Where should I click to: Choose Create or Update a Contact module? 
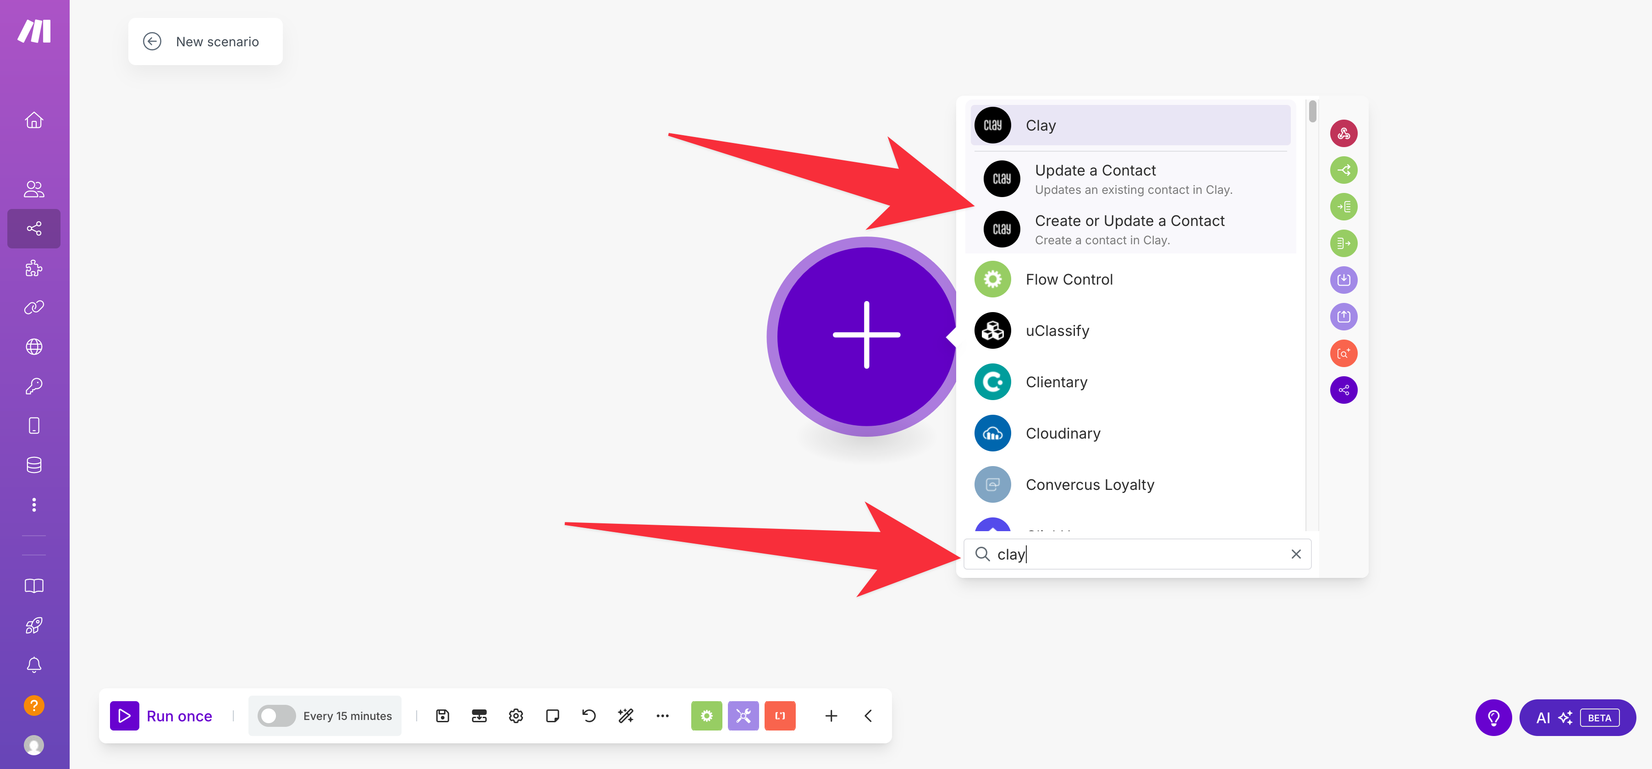coord(1131,230)
